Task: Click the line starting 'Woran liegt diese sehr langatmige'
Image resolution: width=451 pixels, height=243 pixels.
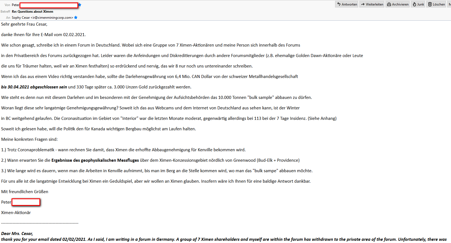Action: (150, 108)
